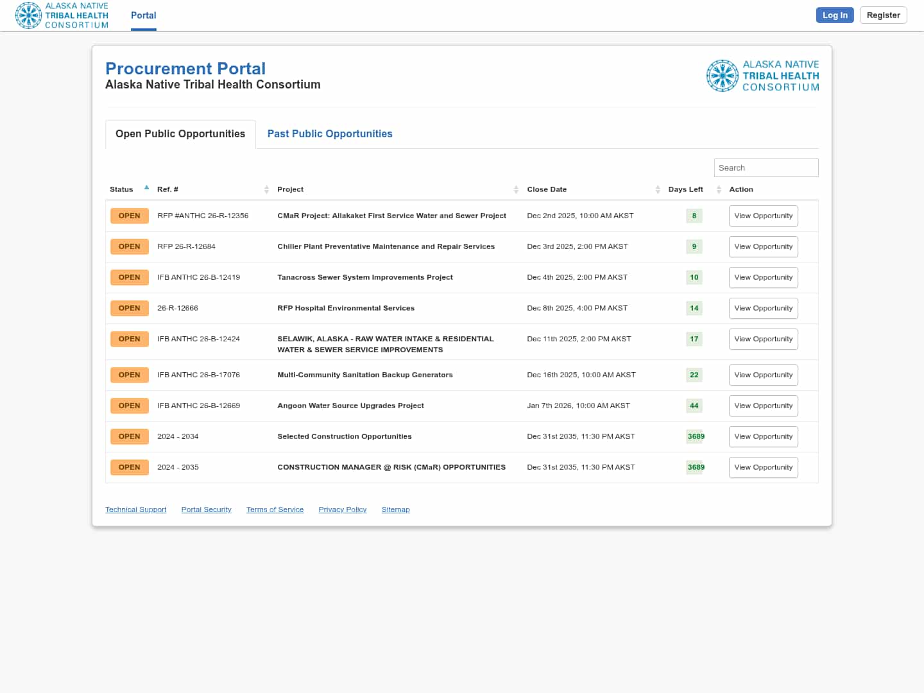Screen dimensions: 924x693
Task: Click the 22 days left badge for Backup Generators
Action: [x=694, y=375]
